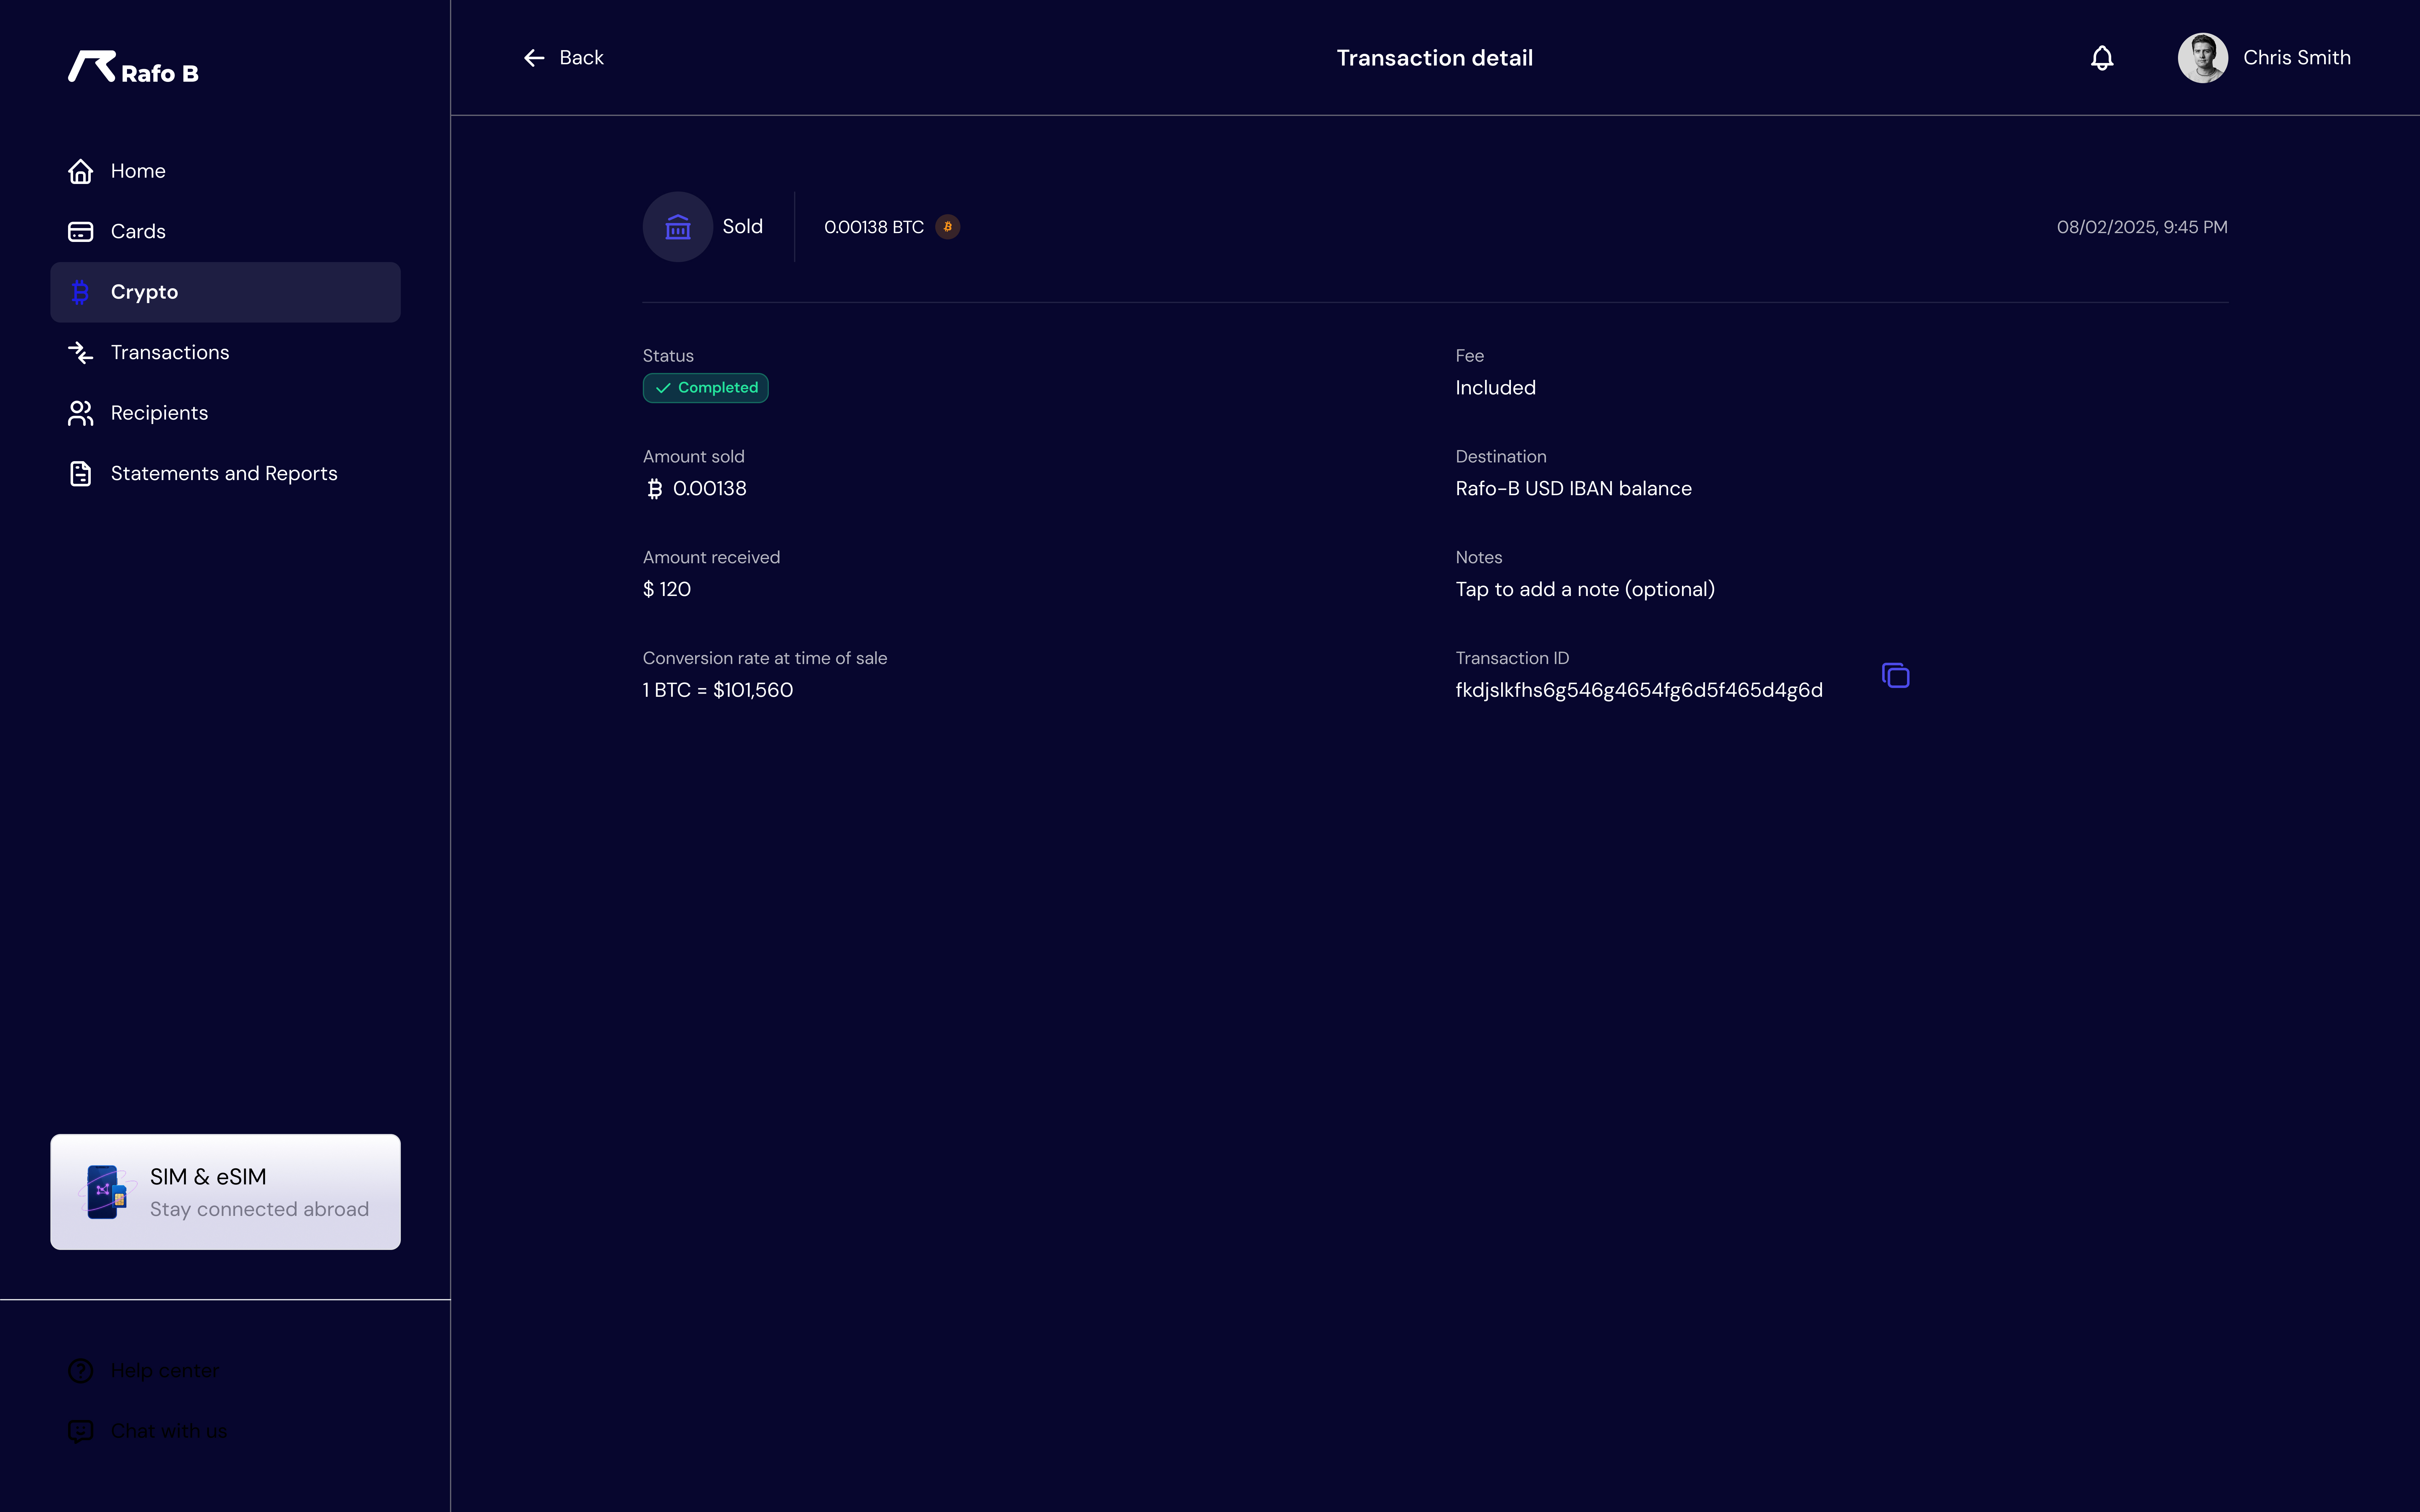Select the Cards icon in sidebar
This screenshot has height=1512, width=2420.
[81, 231]
